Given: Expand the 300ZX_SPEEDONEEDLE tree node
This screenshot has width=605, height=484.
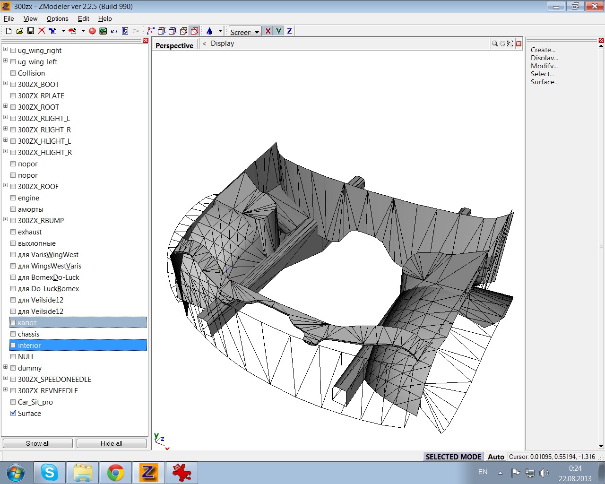Looking at the screenshot, I should pyautogui.click(x=6, y=378).
